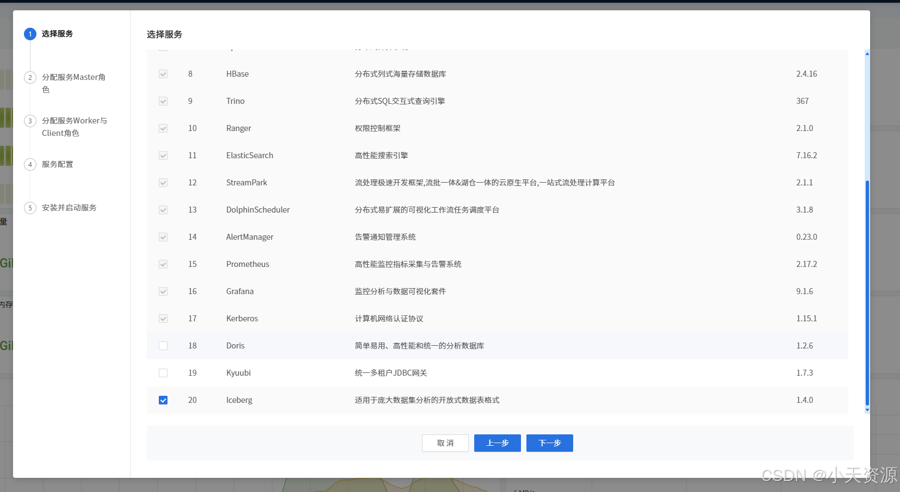The image size is (900, 492).
Task: Click Iceberg version 1.4.0
Action: coord(805,400)
